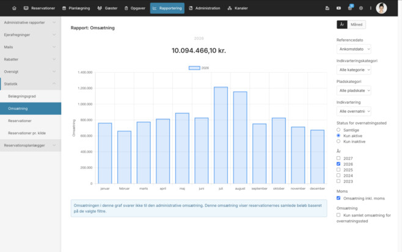This screenshot has height=252, width=402.
Task: Open Indkvarteringskategori dropdown
Action: pos(354,70)
